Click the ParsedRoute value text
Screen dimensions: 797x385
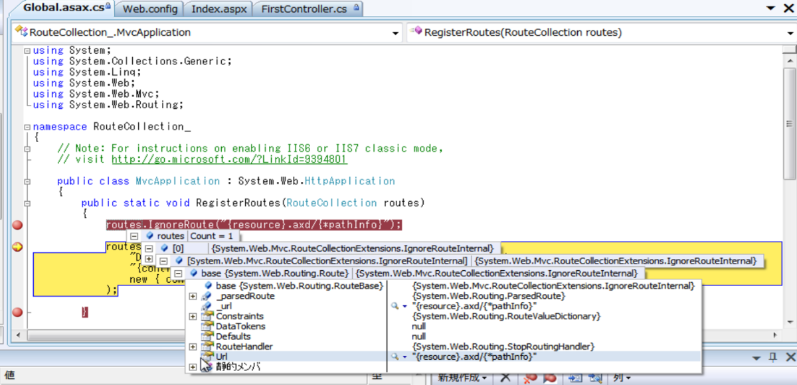click(x=488, y=296)
